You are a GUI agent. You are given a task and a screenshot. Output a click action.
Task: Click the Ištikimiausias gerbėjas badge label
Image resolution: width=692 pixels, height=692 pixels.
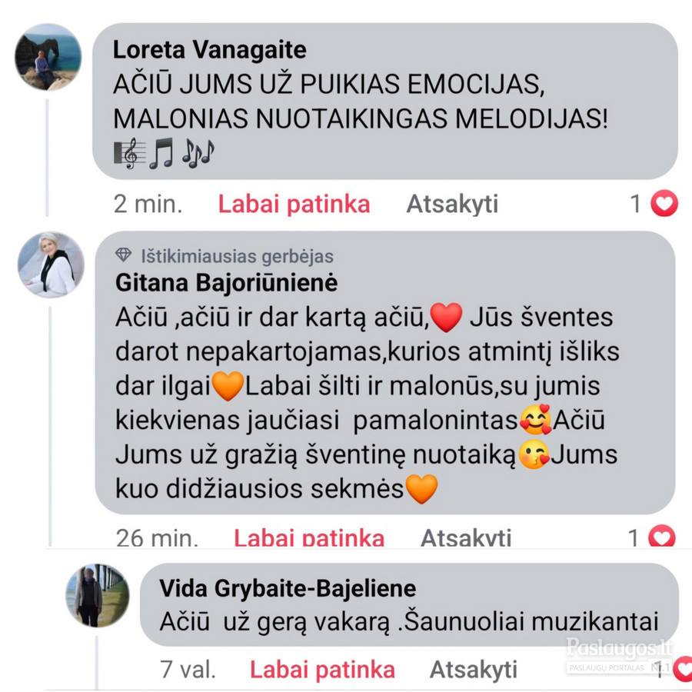click(237, 256)
